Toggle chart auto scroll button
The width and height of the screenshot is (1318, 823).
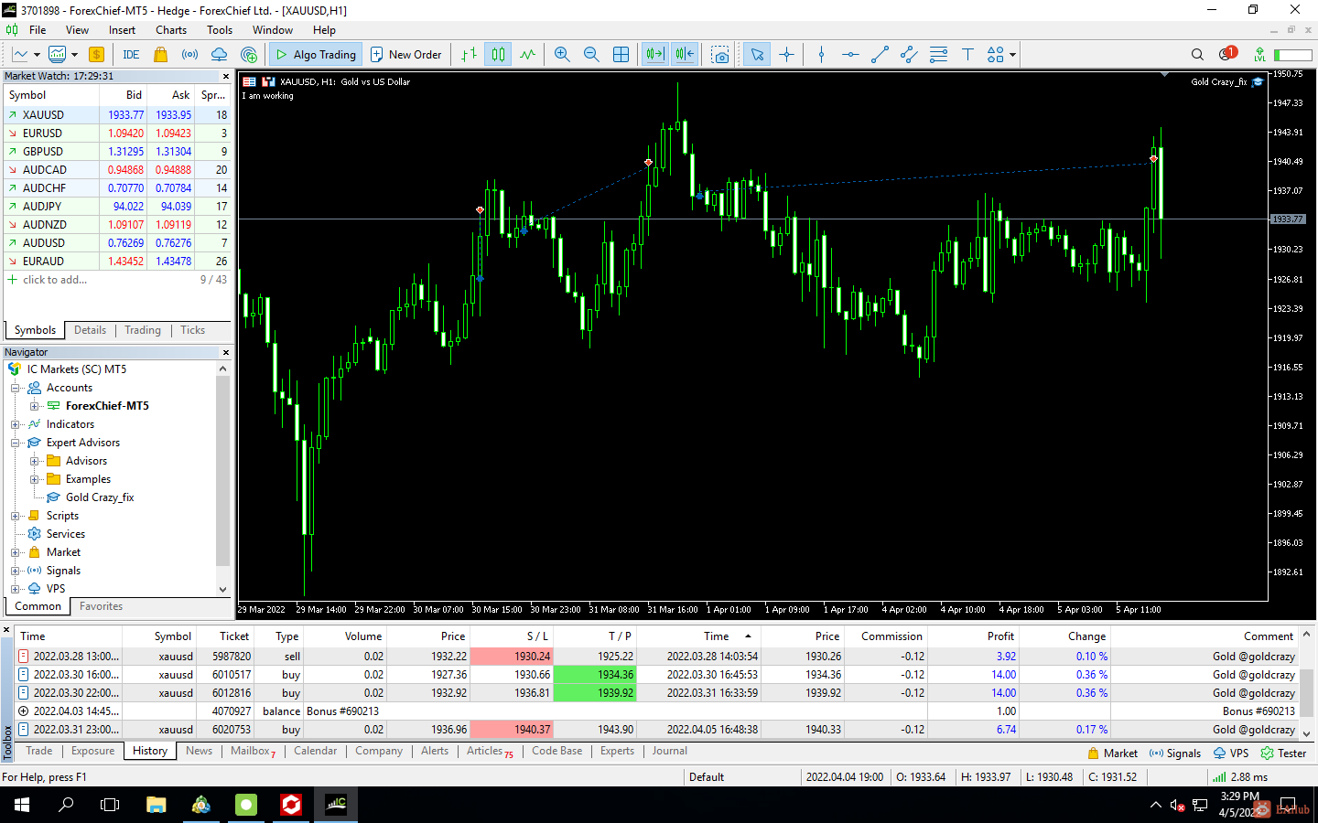(655, 54)
